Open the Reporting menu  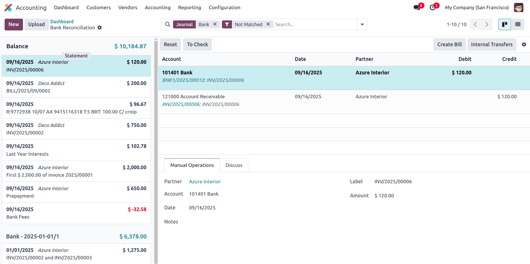[x=189, y=7]
